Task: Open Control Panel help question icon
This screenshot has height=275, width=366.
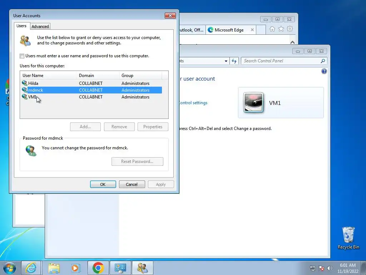Action: point(324,71)
